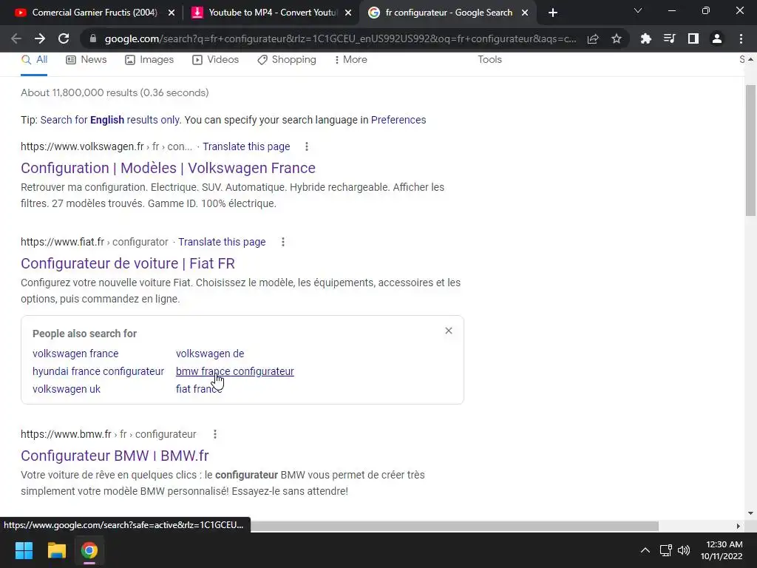Switch to Videos results
Screen dimensions: 757x568
point(215,60)
